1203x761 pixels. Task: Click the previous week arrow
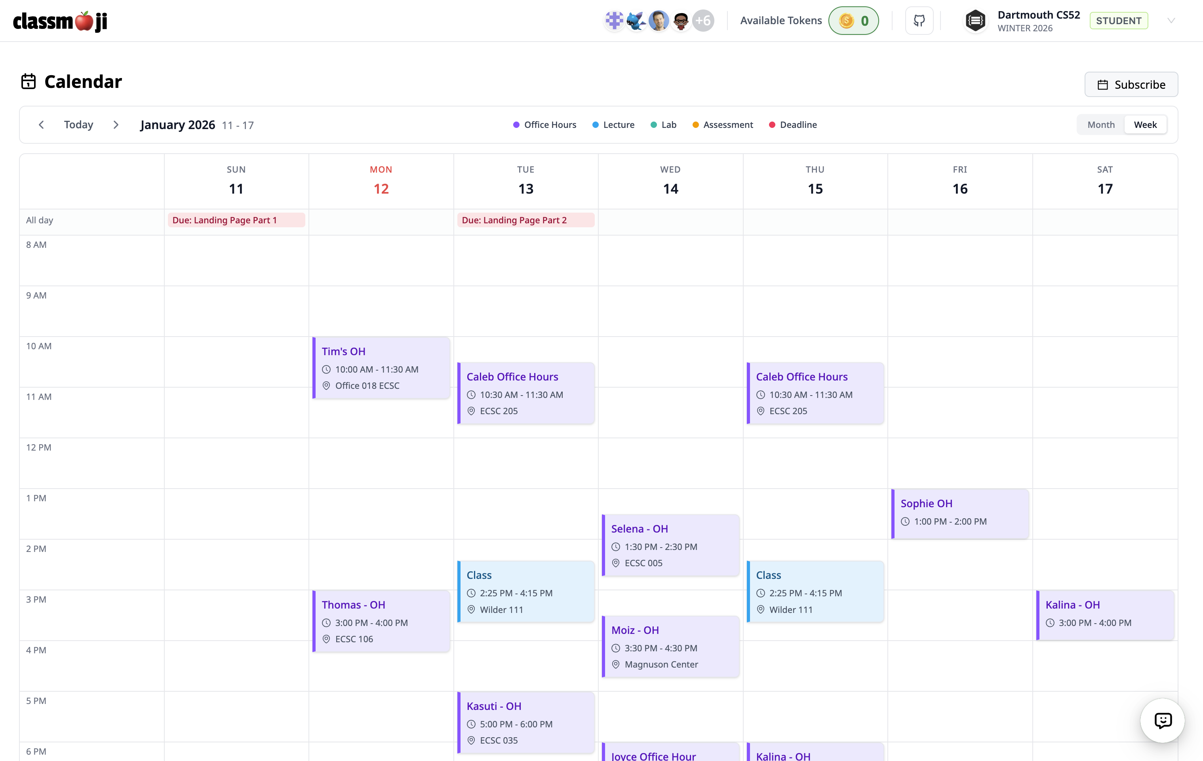[x=41, y=124]
